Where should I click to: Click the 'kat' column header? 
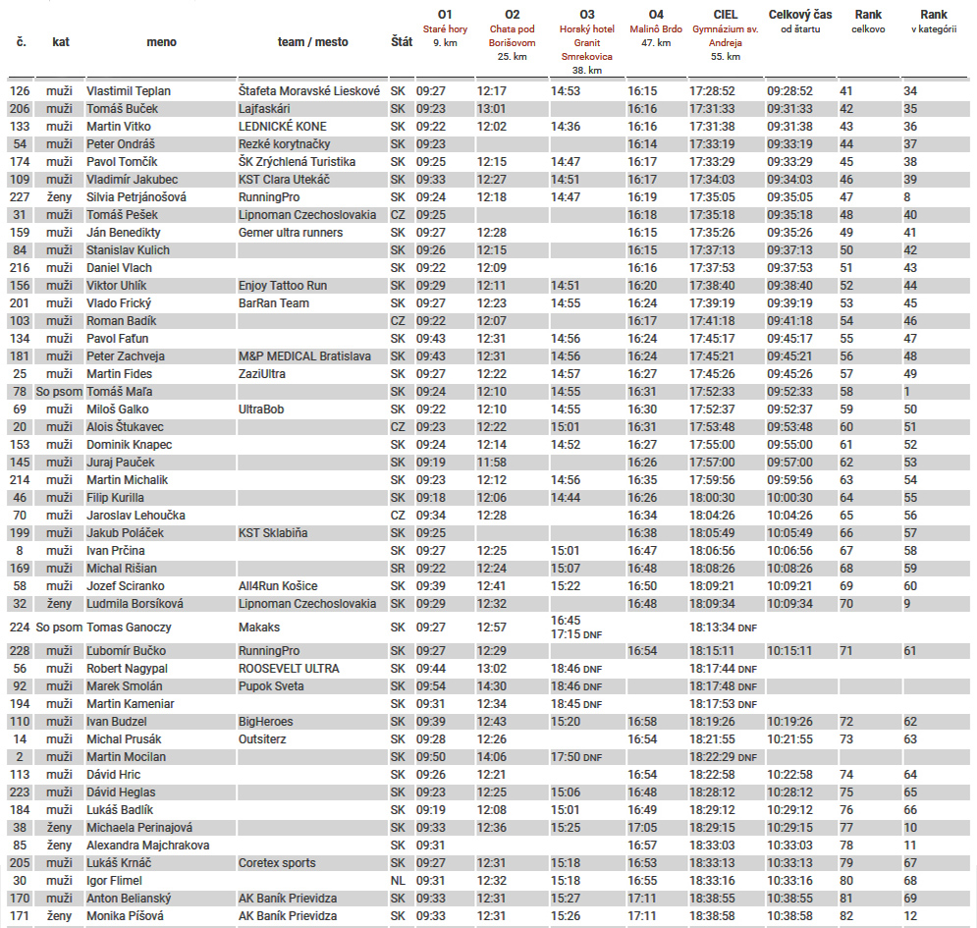click(x=61, y=42)
